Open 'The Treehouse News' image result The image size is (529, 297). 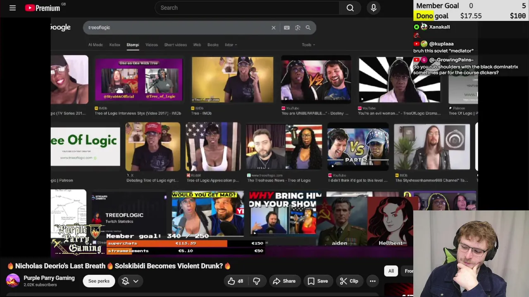[x=284, y=146]
